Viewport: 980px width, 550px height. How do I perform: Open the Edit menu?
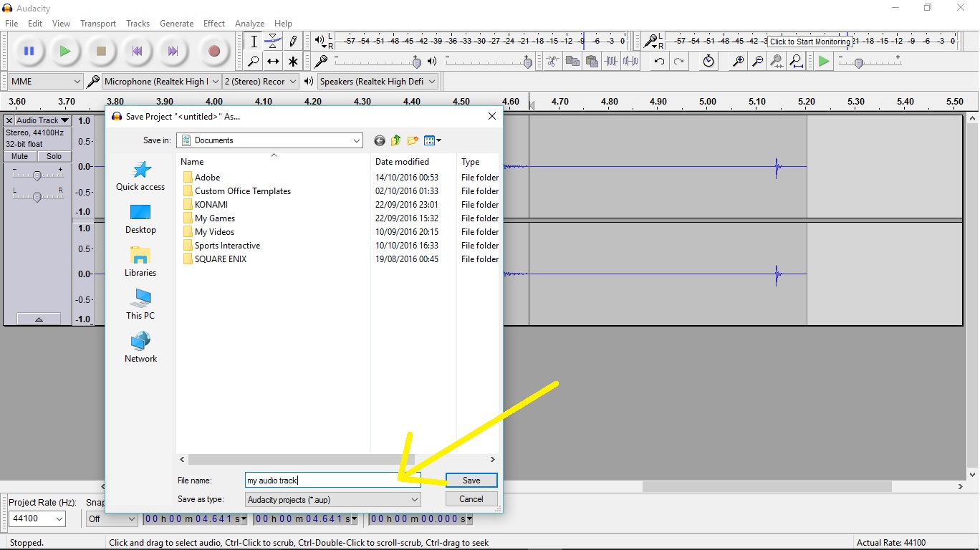pos(35,24)
